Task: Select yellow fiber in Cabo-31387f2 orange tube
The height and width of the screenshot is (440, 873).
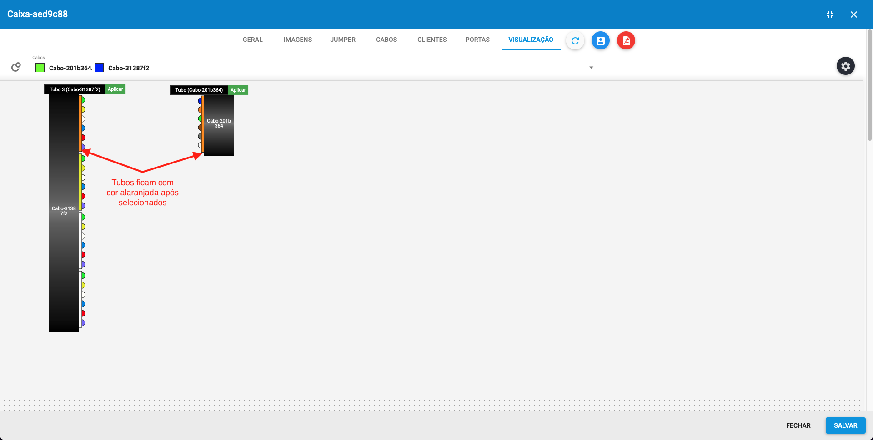Action: (x=83, y=109)
